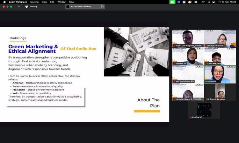Click muted mic icon on feb7@unisba.ac.id tile
Viewport: 239px width, 143px height.
tap(174, 81)
